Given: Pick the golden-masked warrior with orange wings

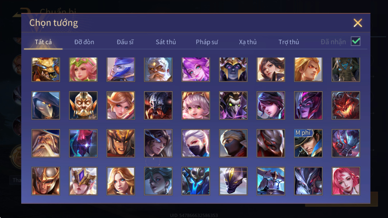Looking at the screenshot, I should 83,106.
